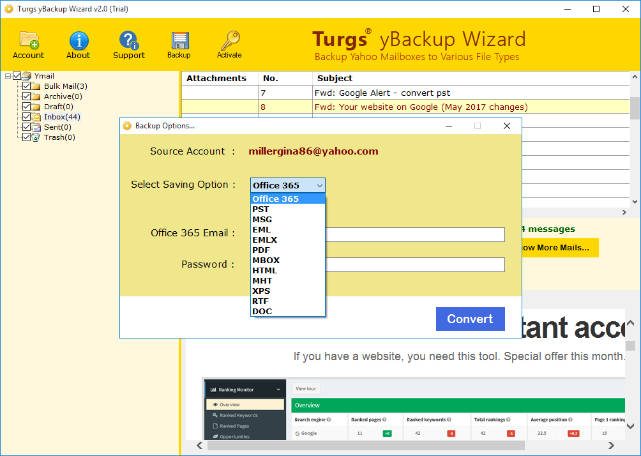Choose MBOX in saving option list
Viewport: 641px width, 456px height.
tap(288, 260)
